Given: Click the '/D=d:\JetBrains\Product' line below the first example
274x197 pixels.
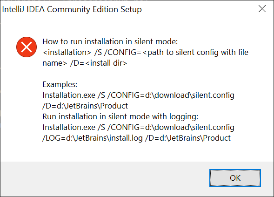Looking at the screenshot, I should [85, 106].
